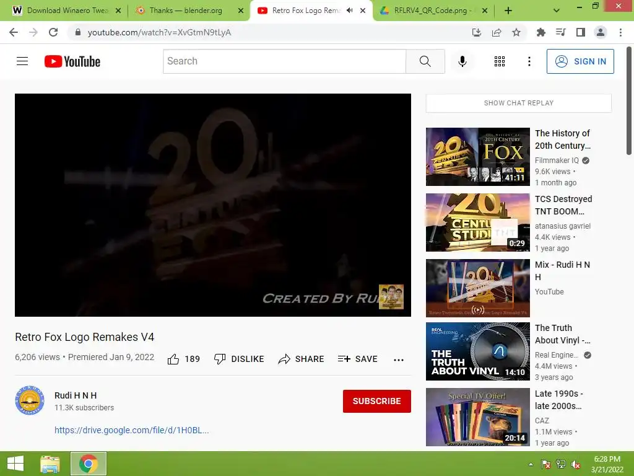Save the video to a playlist
The height and width of the screenshot is (476, 634).
[x=358, y=359]
